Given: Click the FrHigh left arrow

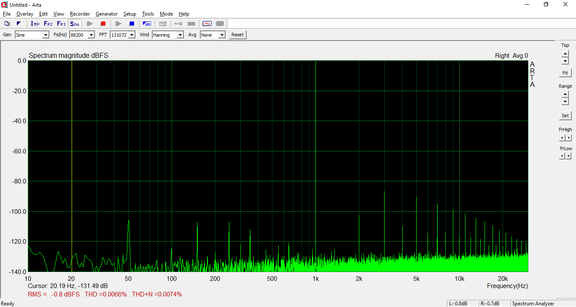Looking at the screenshot, I should click(x=562, y=137).
